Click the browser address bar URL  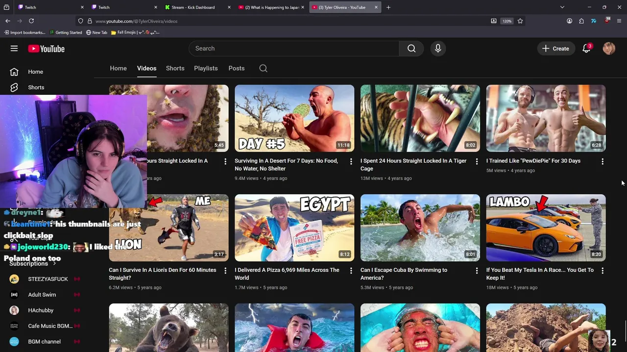pyautogui.click(x=136, y=21)
